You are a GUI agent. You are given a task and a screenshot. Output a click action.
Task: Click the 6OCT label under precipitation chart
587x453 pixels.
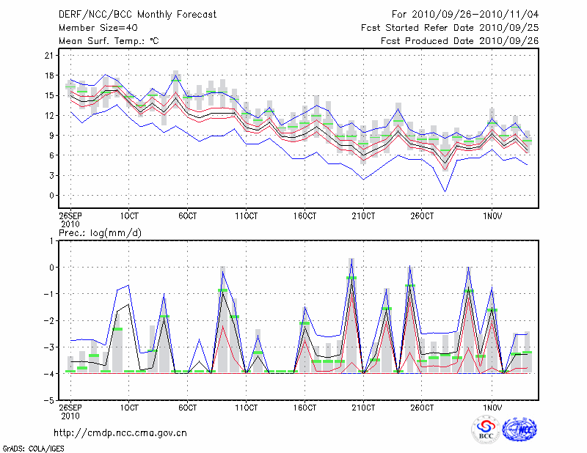(187, 406)
